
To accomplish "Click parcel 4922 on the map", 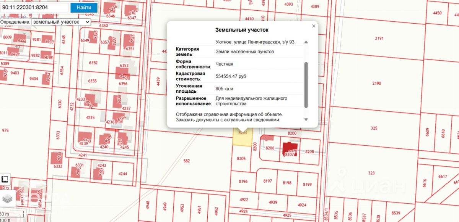I will (244, 199).
